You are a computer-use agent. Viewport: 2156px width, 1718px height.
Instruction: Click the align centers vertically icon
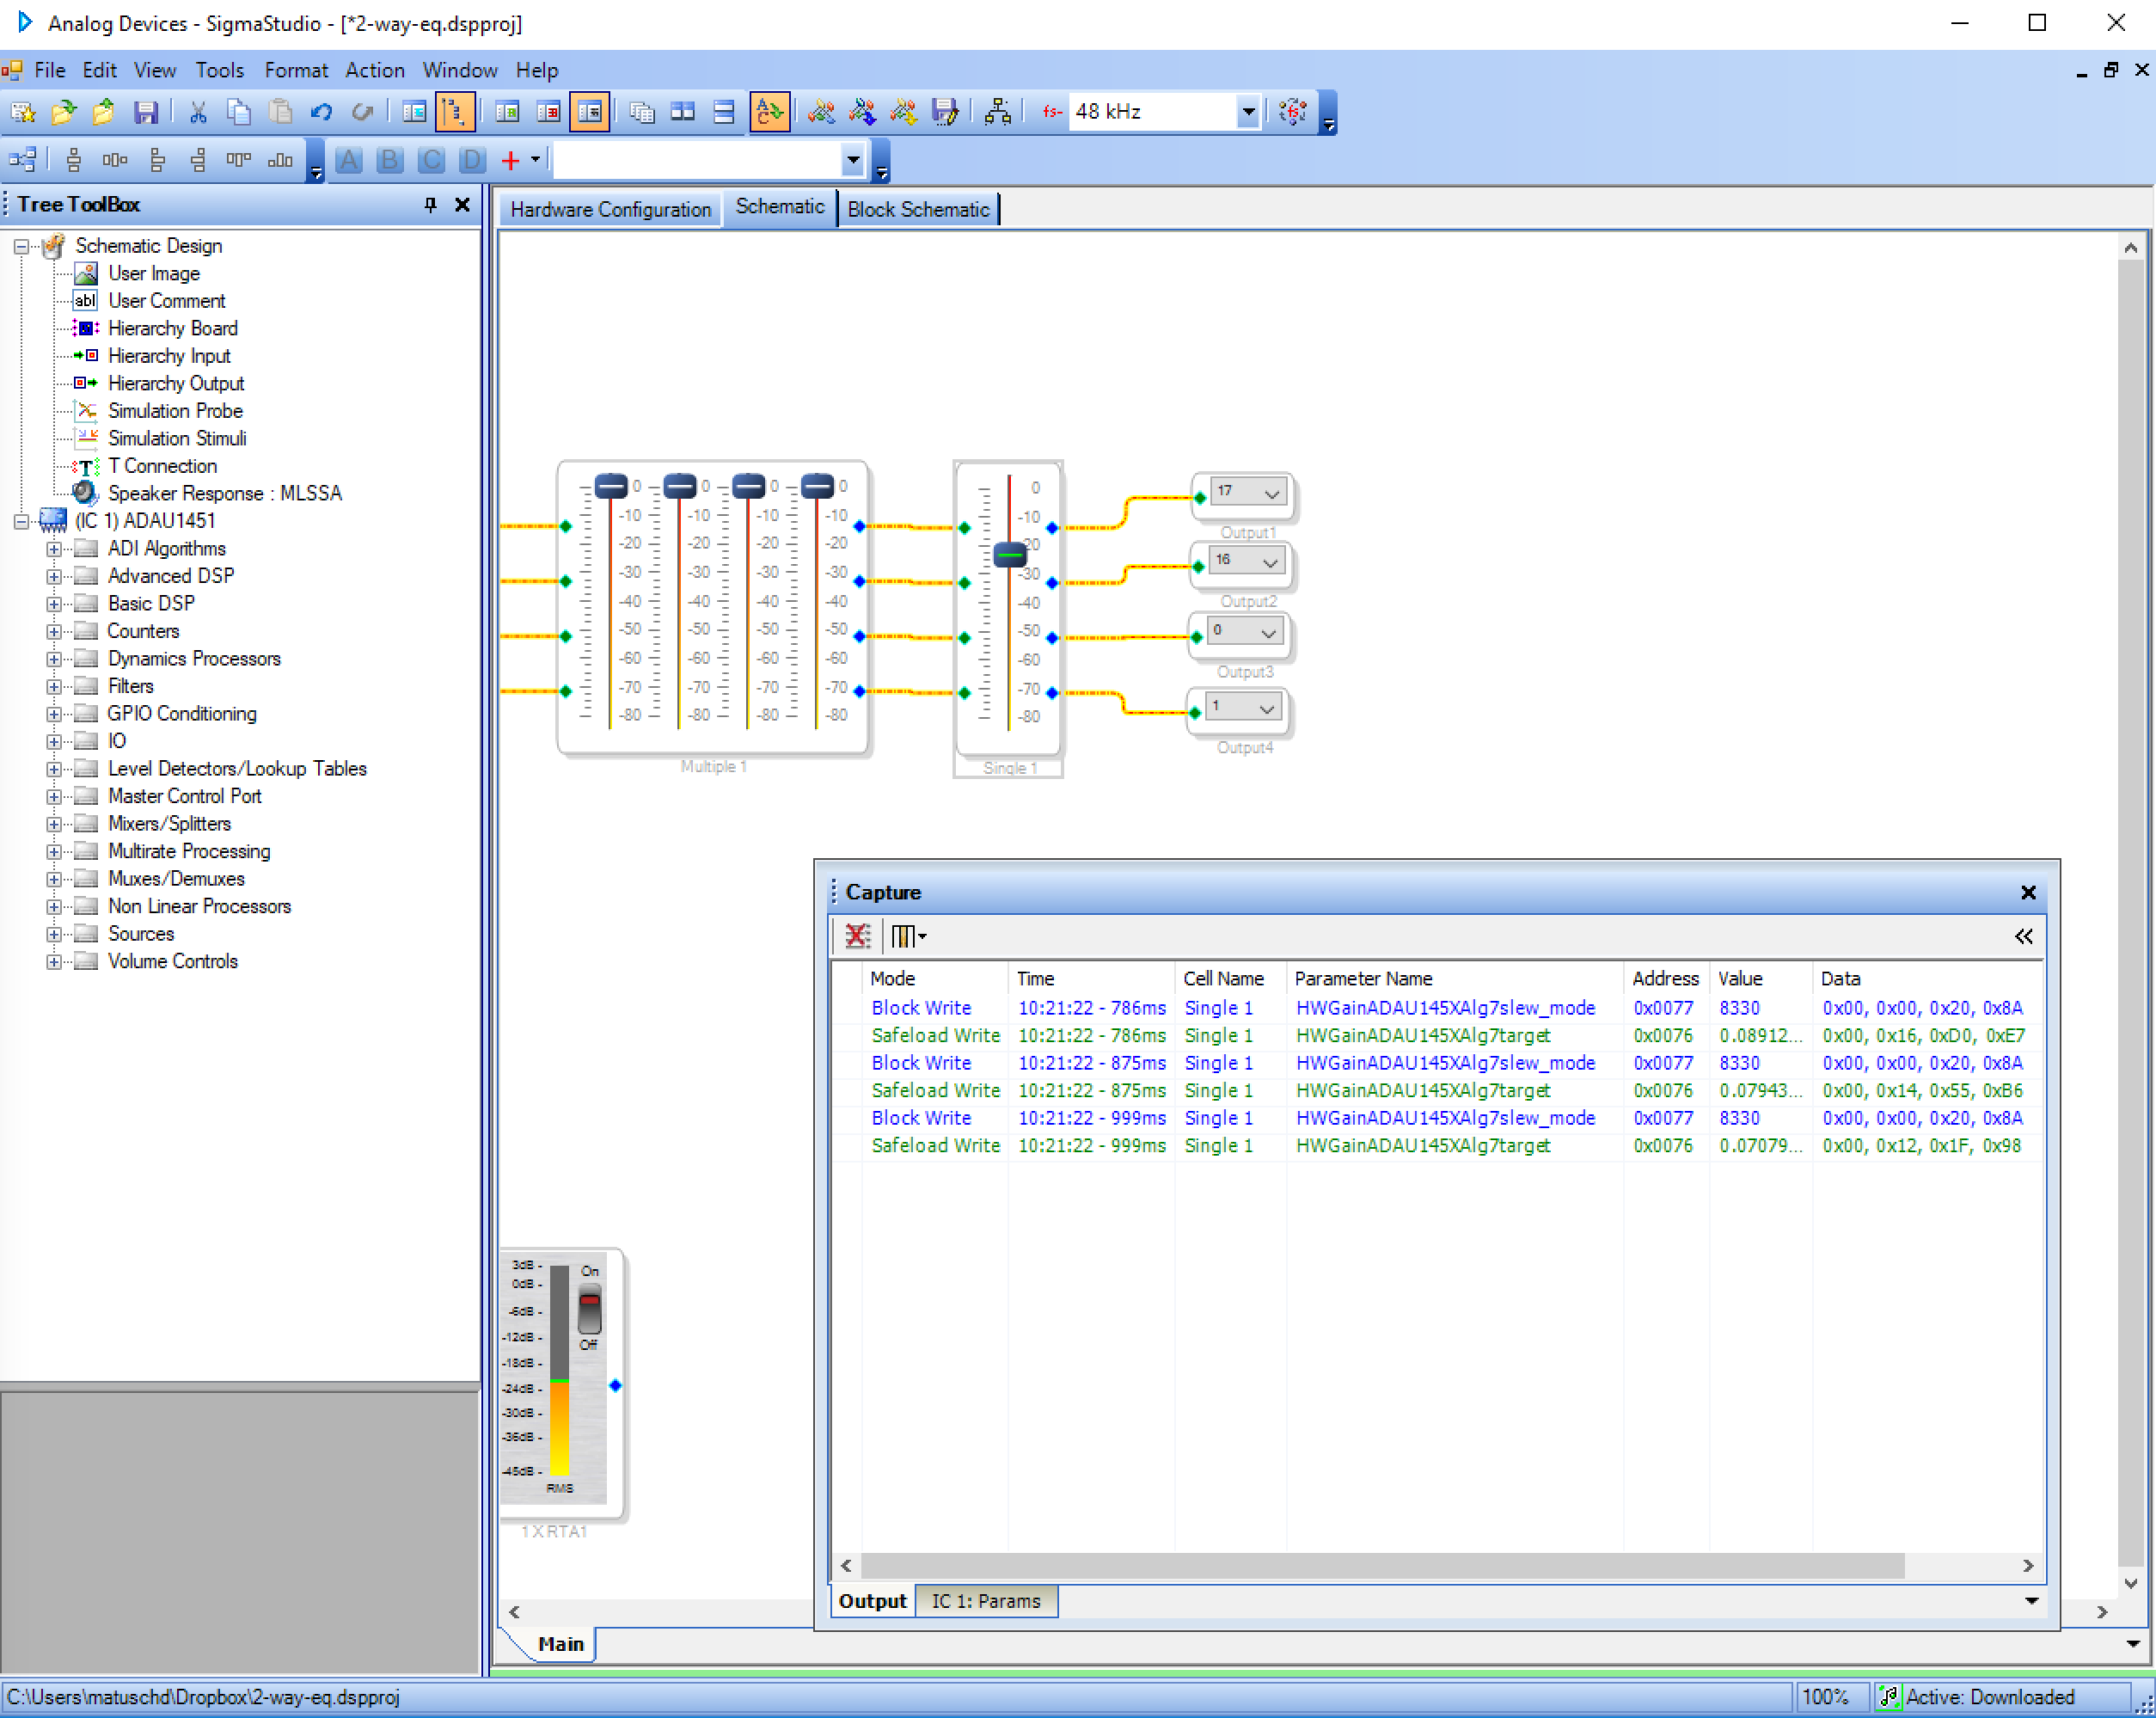tap(73, 160)
